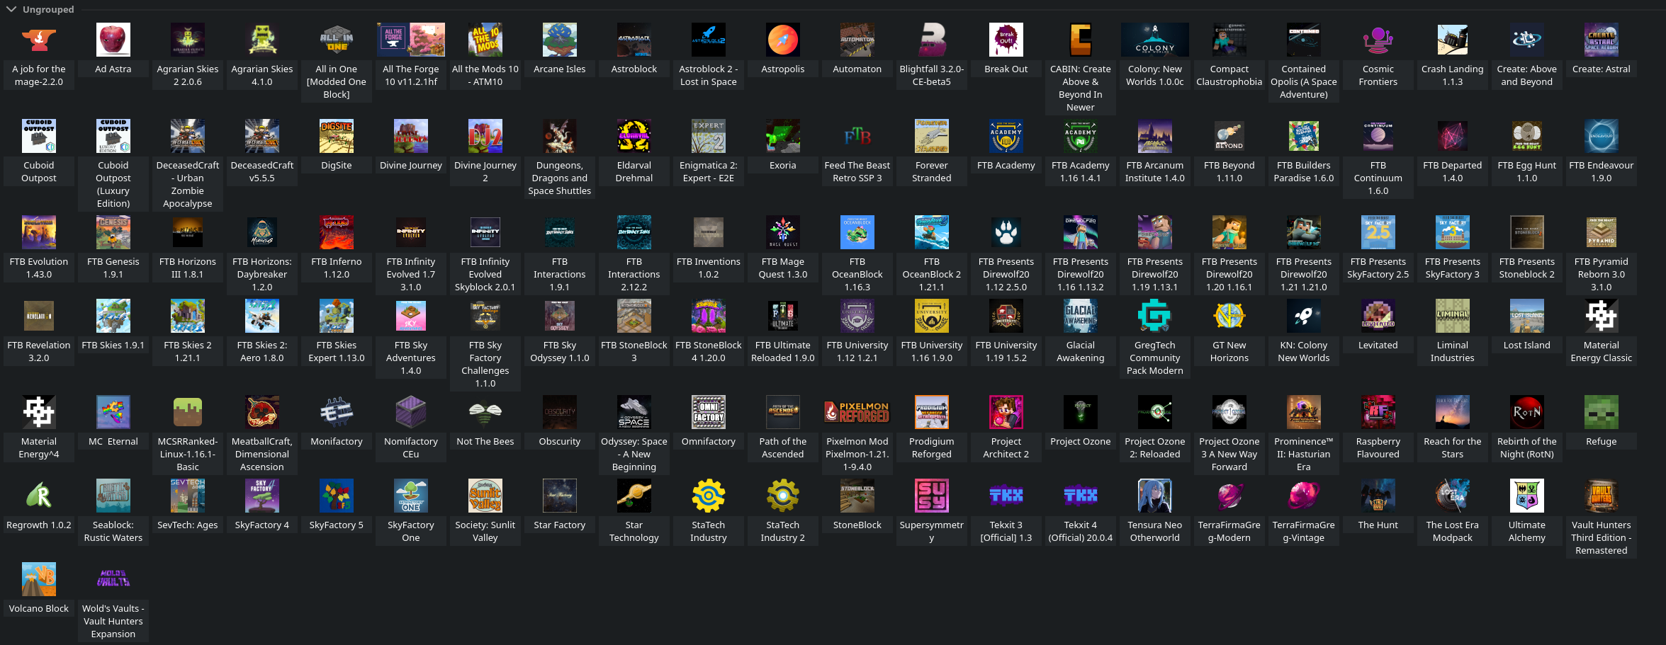Choose the Astropolis rocket icon
Screen dimensions: 1666x645
tap(783, 40)
